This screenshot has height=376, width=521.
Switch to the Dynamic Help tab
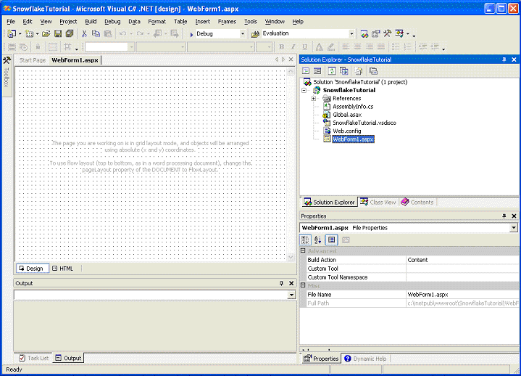point(366,359)
